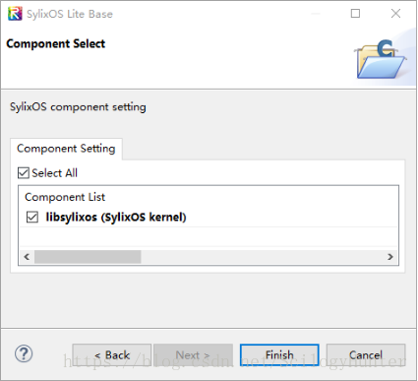Select the libsylixos (SylixOS kernel) row
418x381 pixels.
[209, 217]
